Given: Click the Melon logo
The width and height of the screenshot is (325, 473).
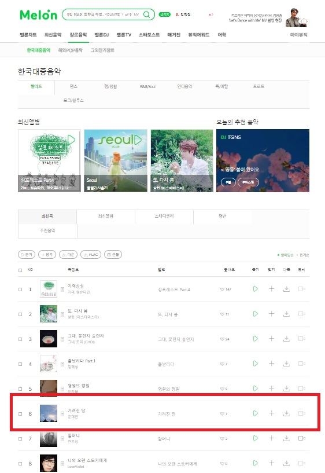Looking at the screenshot, I should 38,15.
